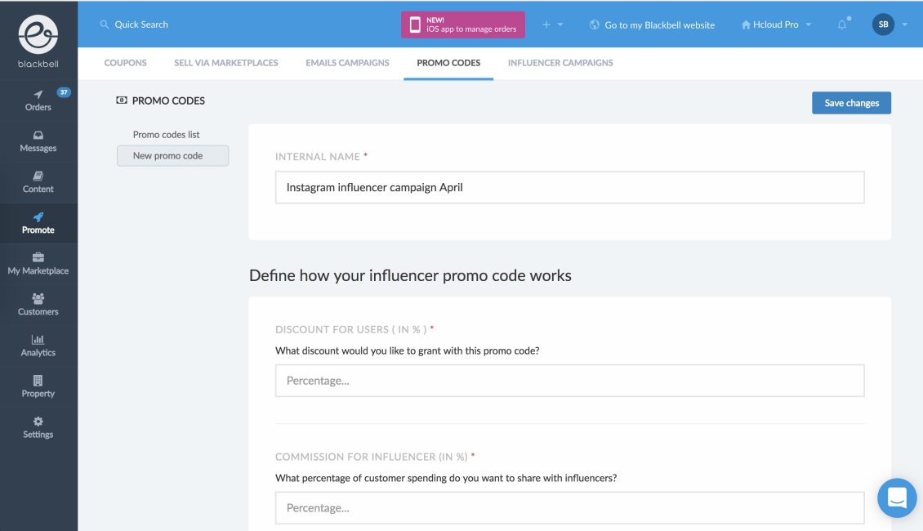The width and height of the screenshot is (923, 531).
Task: Switch to Influencer Campaigns tab
Action: tap(560, 63)
